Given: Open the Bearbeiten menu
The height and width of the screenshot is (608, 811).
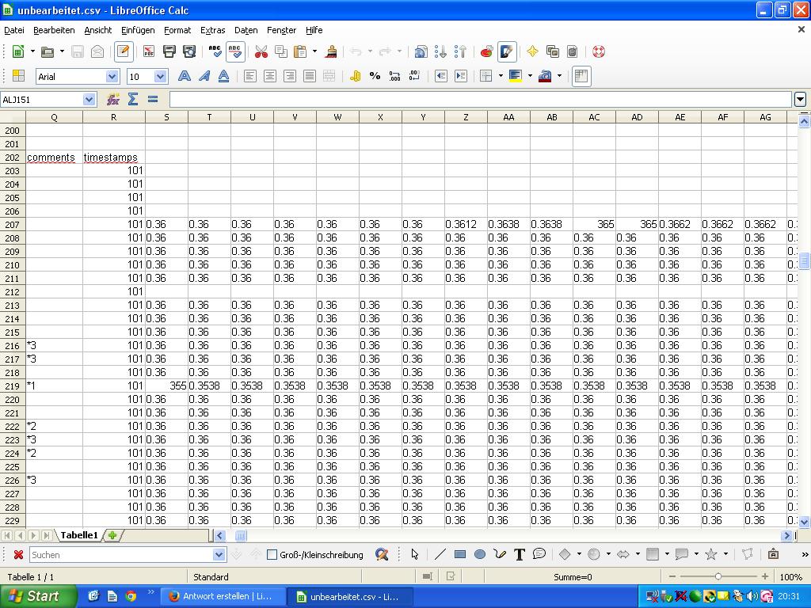Looking at the screenshot, I should click(x=54, y=31).
